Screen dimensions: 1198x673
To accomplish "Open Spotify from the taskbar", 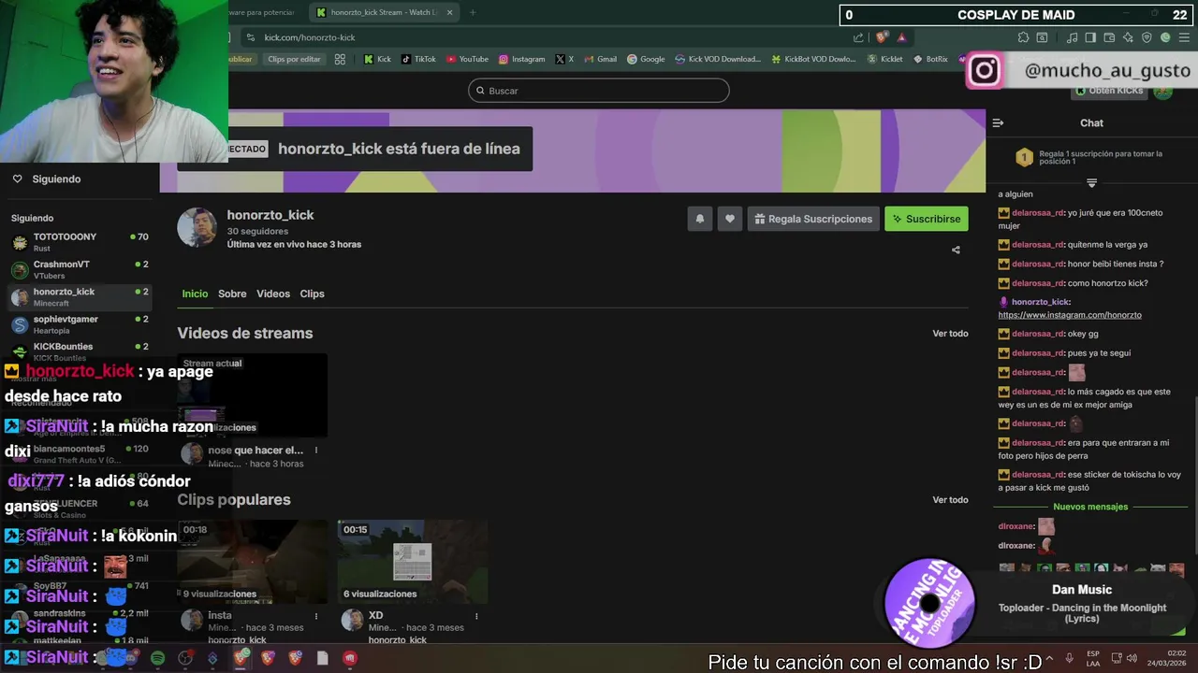I will click(157, 658).
